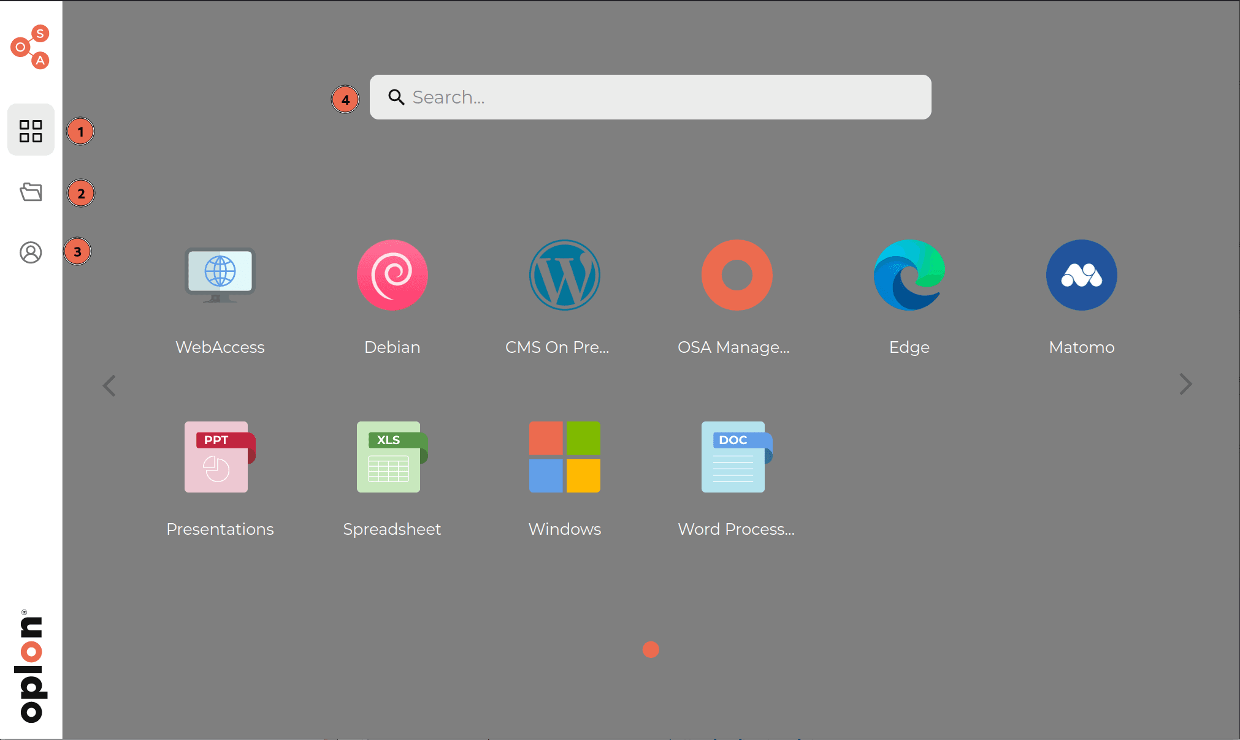Launch the Word Process... DOC app
Screen dimensions: 1240x740
(x=737, y=457)
